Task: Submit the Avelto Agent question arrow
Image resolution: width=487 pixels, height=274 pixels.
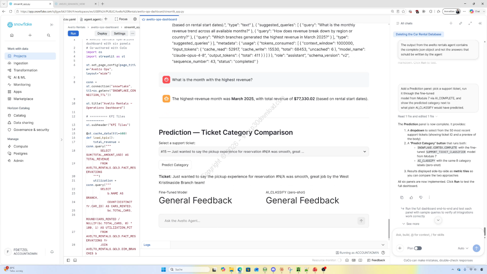Action: tap(361, 221)
